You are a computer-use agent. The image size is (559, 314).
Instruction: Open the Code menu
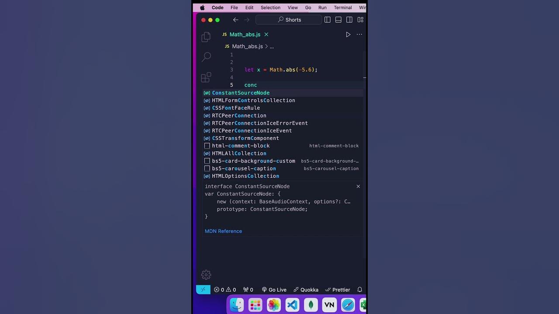pyautogui.click(x=217, y=7)
